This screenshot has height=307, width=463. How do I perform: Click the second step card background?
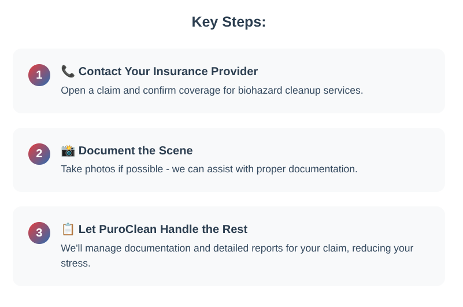pyautogui.click(x=229, y=160)
